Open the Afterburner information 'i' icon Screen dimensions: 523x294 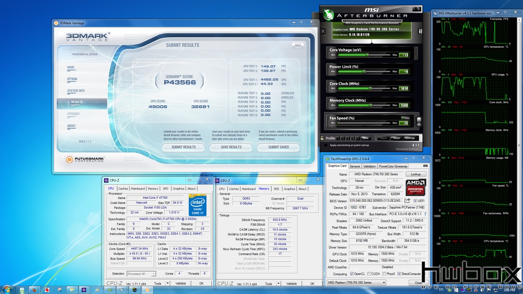[x=420, y=31]
